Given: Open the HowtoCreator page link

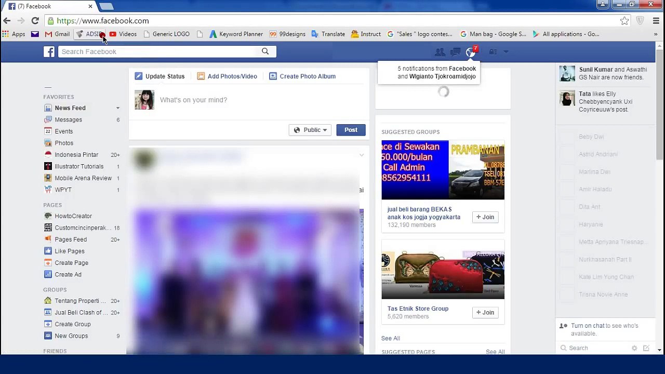Looking at the screenshot, I should [x=73, y=216].
